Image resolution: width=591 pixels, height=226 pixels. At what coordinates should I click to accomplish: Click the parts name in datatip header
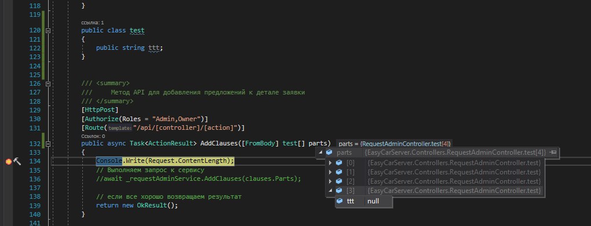click(344, 152)
